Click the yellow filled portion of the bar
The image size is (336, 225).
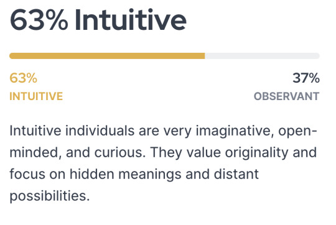click(107, 56)
